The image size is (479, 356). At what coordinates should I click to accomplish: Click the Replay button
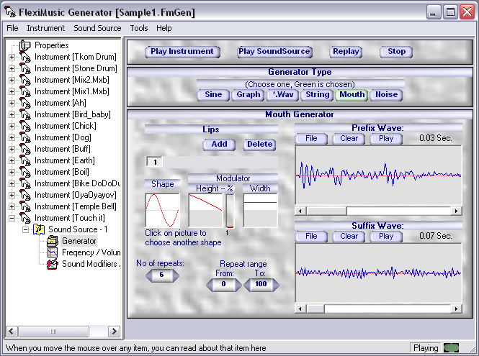click(346, 52)
